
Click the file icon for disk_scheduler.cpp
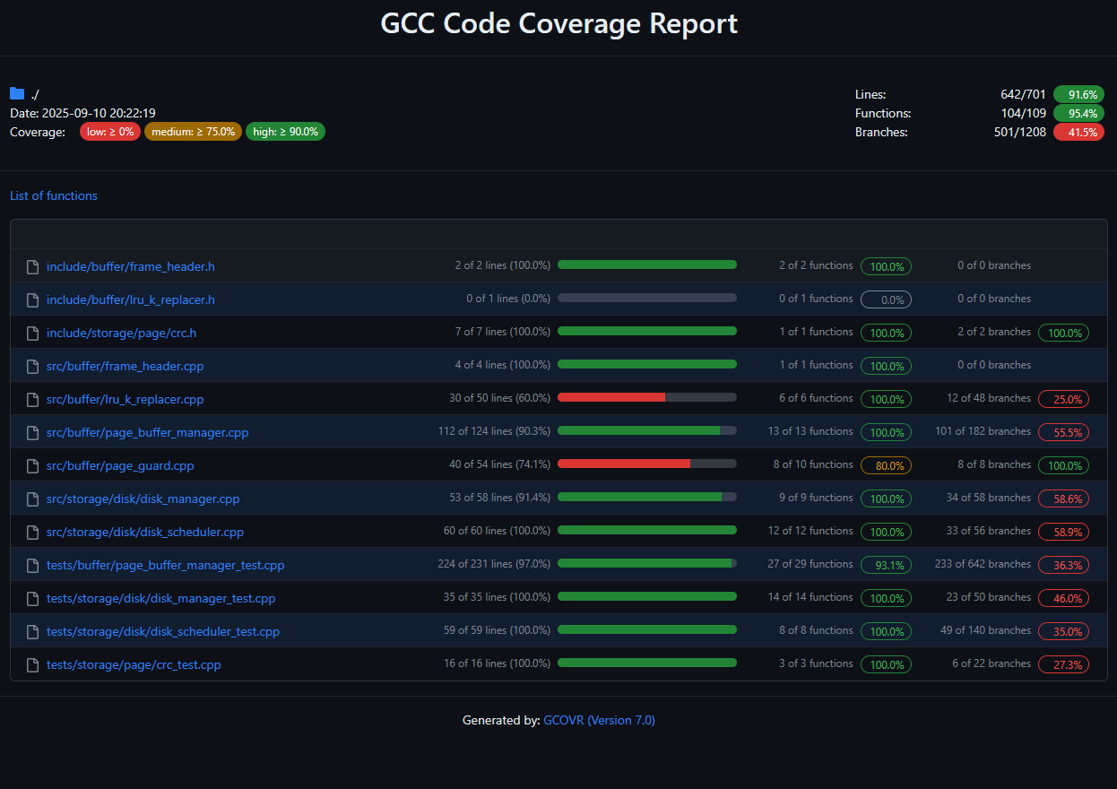pyautogui.click(x=32, y=532)
